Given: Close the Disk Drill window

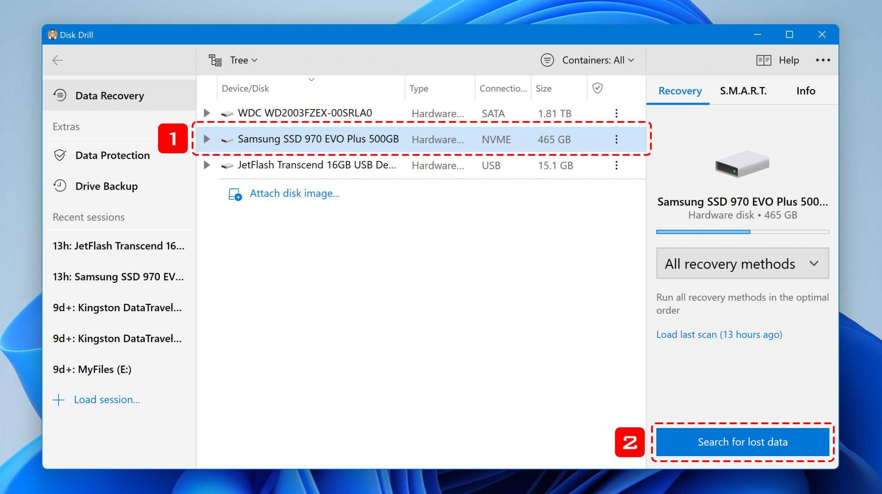Looking at the screenshot, I should coord(822,34).
